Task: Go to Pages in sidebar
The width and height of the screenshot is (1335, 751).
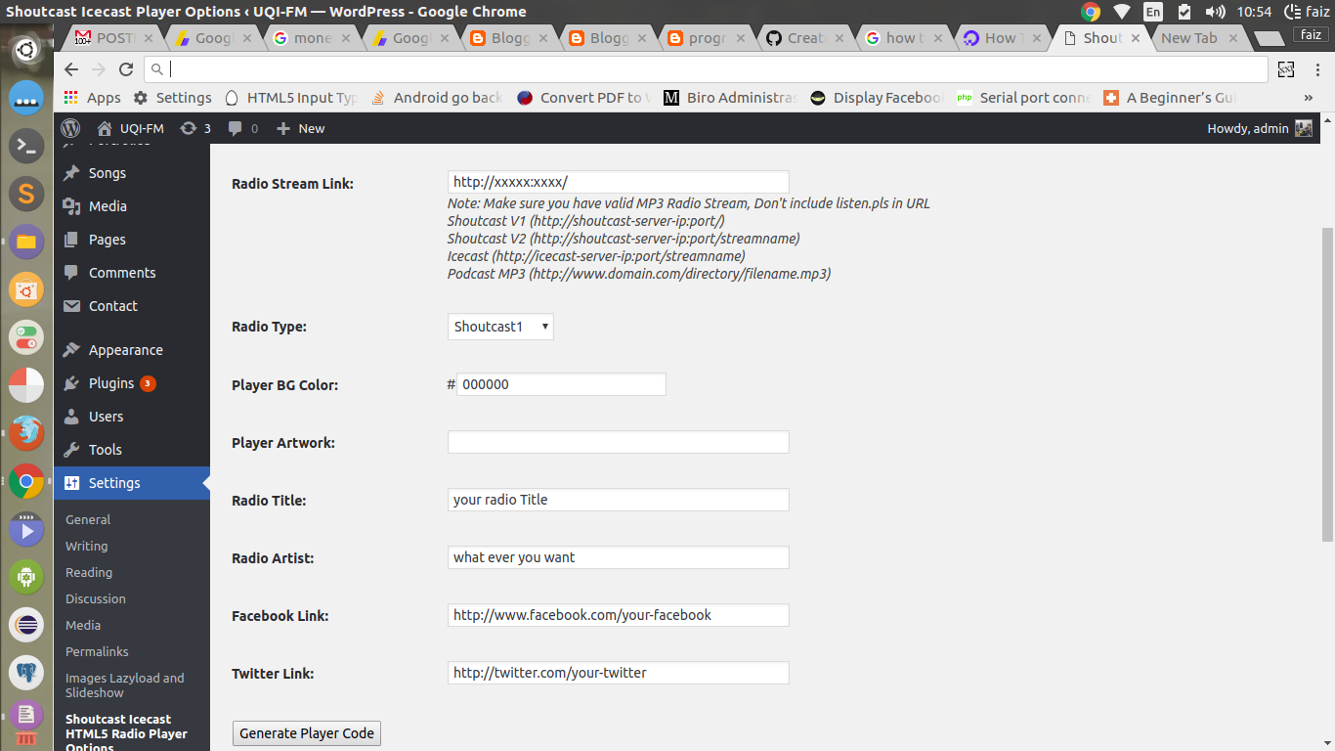Action: [108, 240]
